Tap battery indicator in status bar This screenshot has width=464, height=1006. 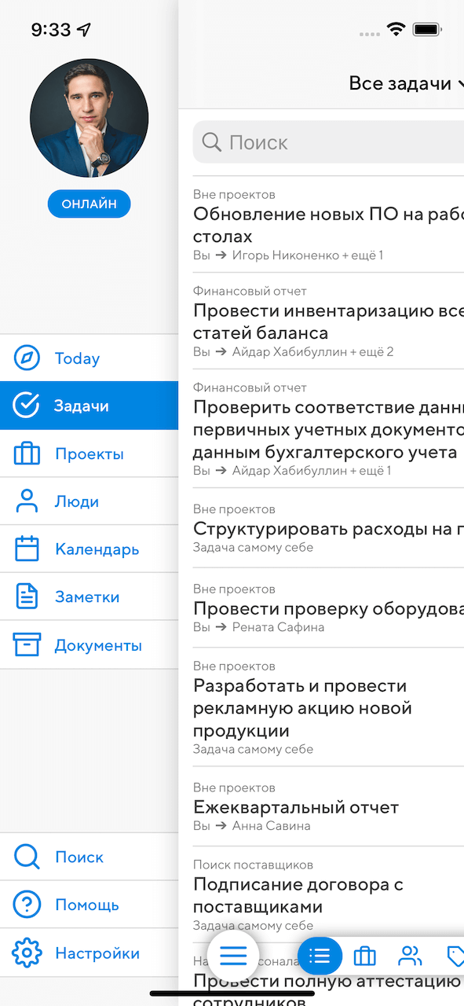[427, 30]
